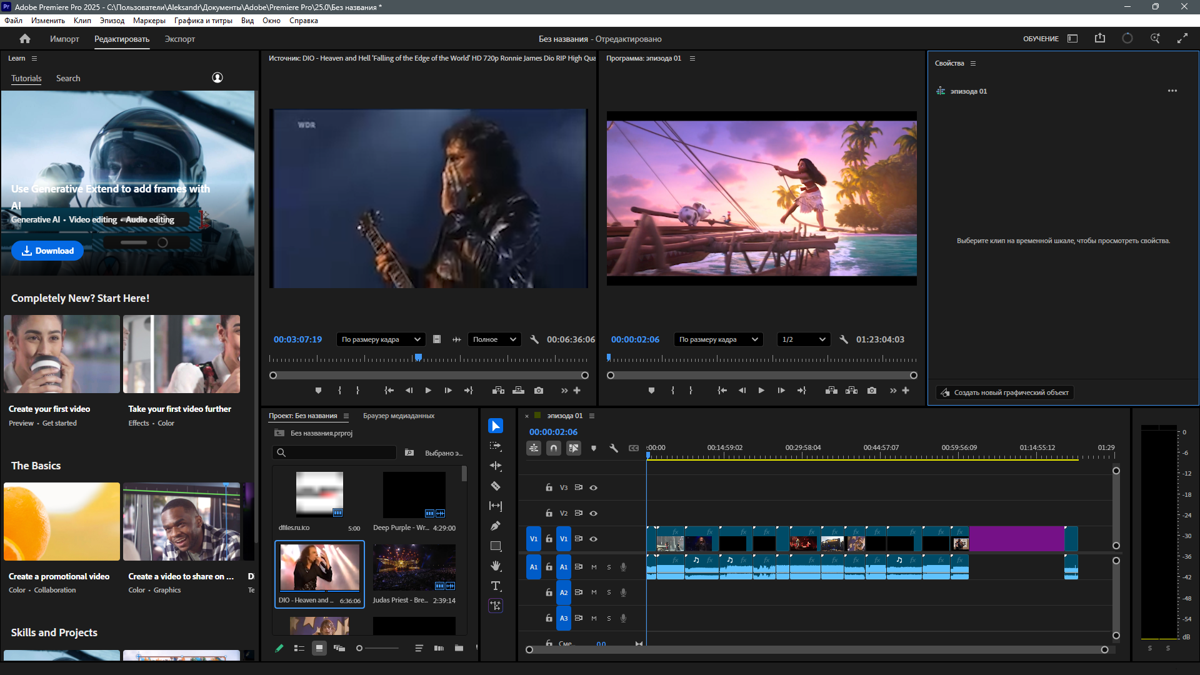
Task: Select the Razor tool
Action: click(496, 486)
